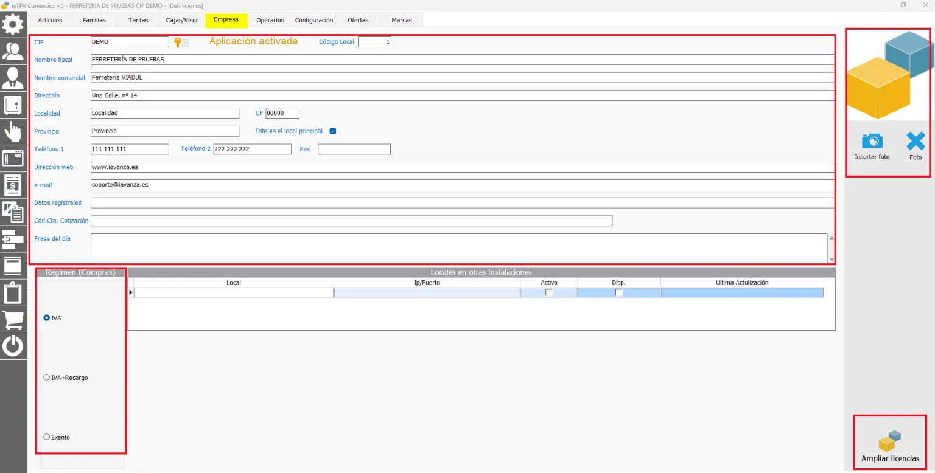This screenshot has height=473, width=935.
Task: Uncheck Este es el local principal
Action: pyautogui.click(x=333, y=131)
